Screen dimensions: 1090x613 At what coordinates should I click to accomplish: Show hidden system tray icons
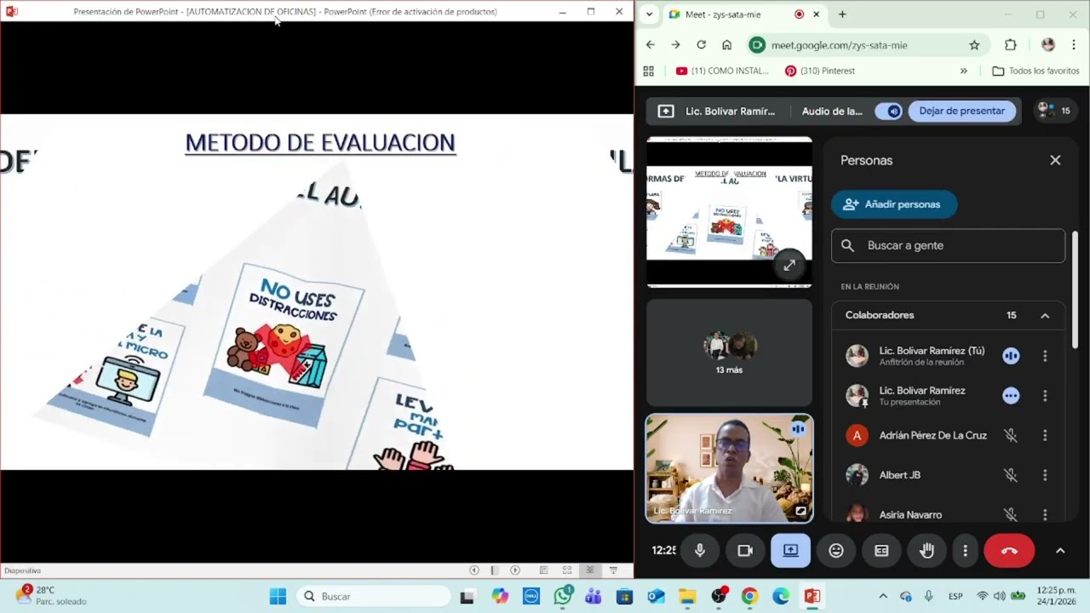[x=883, y=596]
